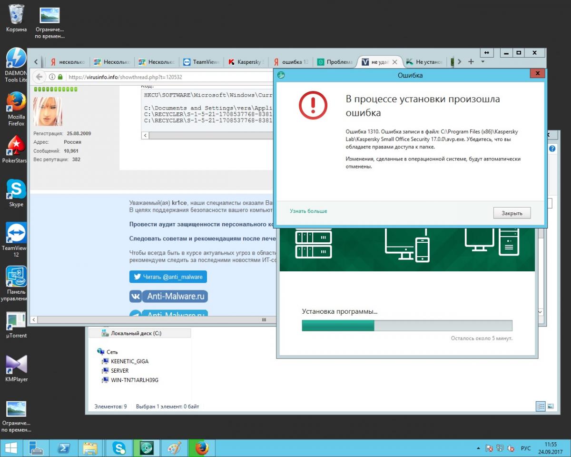Viewport: 571px width, 457px height.
Task: Launch DAEMON Tools Lite desktop shortcut
Action: [16, 65]
